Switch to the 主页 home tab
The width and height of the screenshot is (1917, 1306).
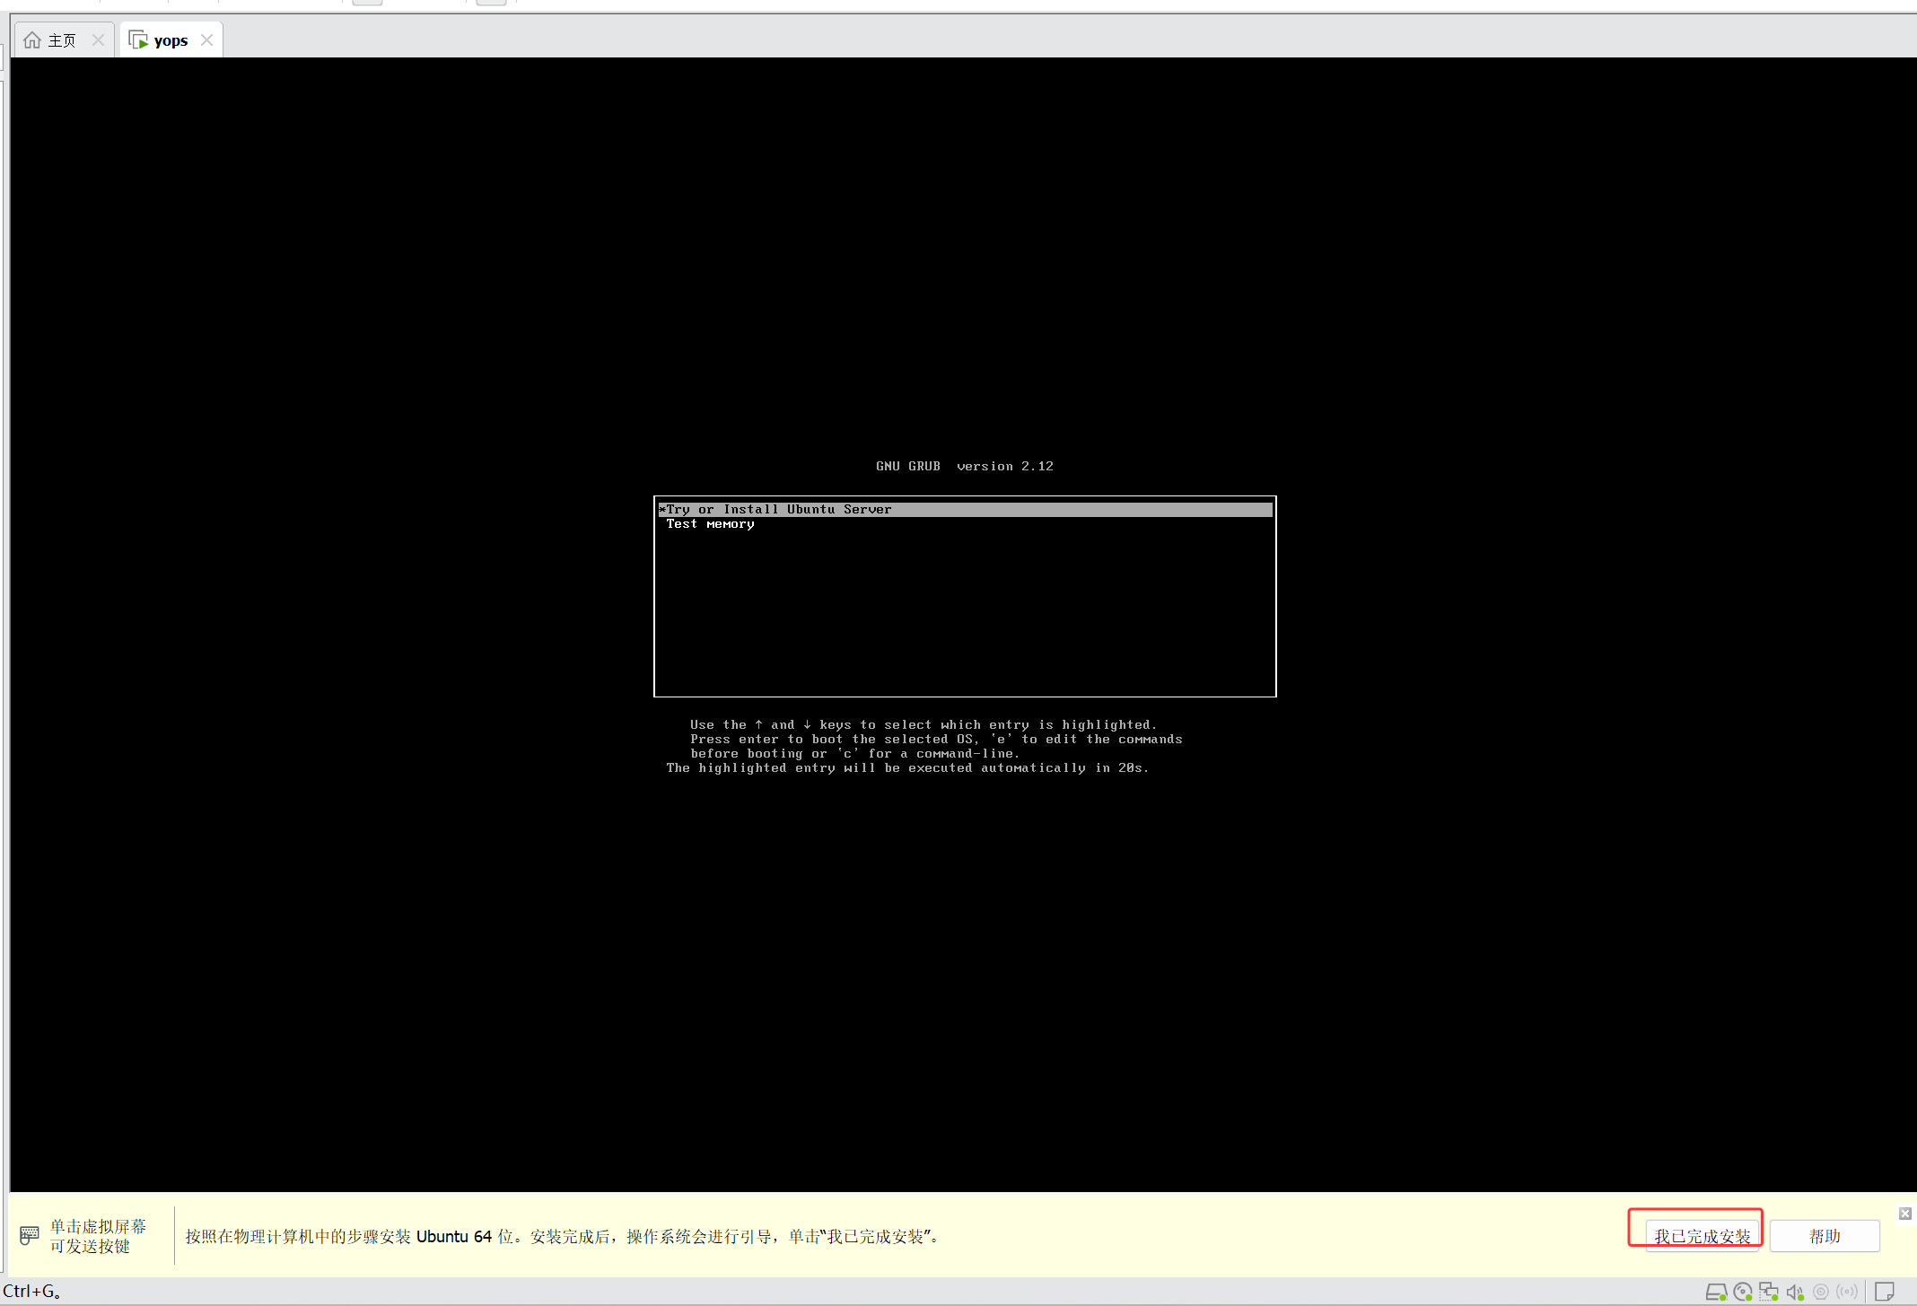click(x=62, y=40)
